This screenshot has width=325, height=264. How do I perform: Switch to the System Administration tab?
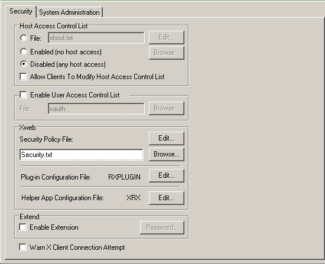pyautogui.click(x=70, y=12)
